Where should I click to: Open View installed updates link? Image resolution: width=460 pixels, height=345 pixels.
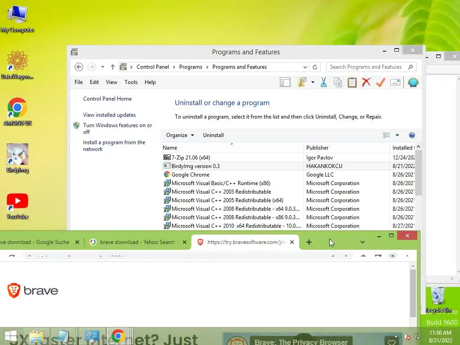tap(110, 115)
